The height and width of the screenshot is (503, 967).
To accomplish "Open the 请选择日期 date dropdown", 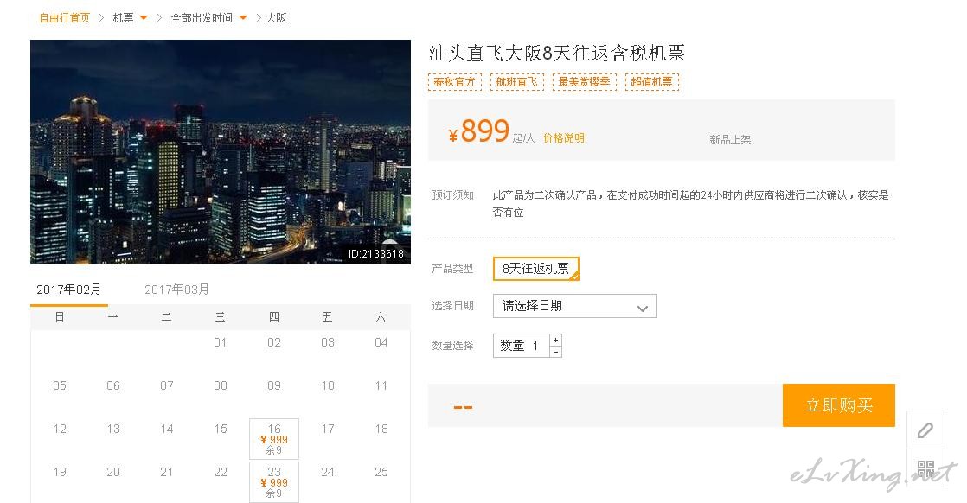I will tap(574, 306).
